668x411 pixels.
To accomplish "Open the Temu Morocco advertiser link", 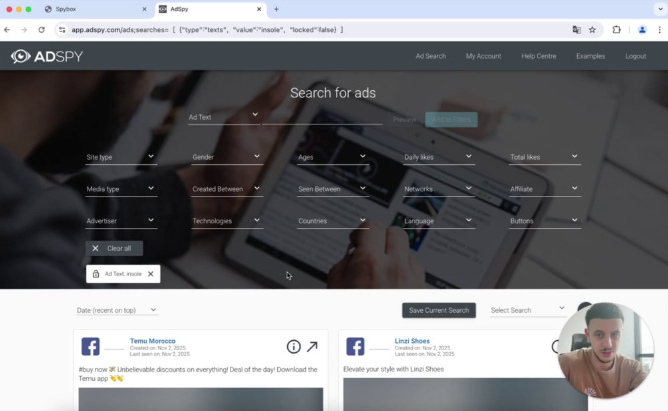I will (x=152, y=341).
